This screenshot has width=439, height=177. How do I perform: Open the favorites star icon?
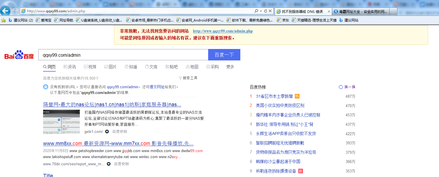click(x=3, y=20)
